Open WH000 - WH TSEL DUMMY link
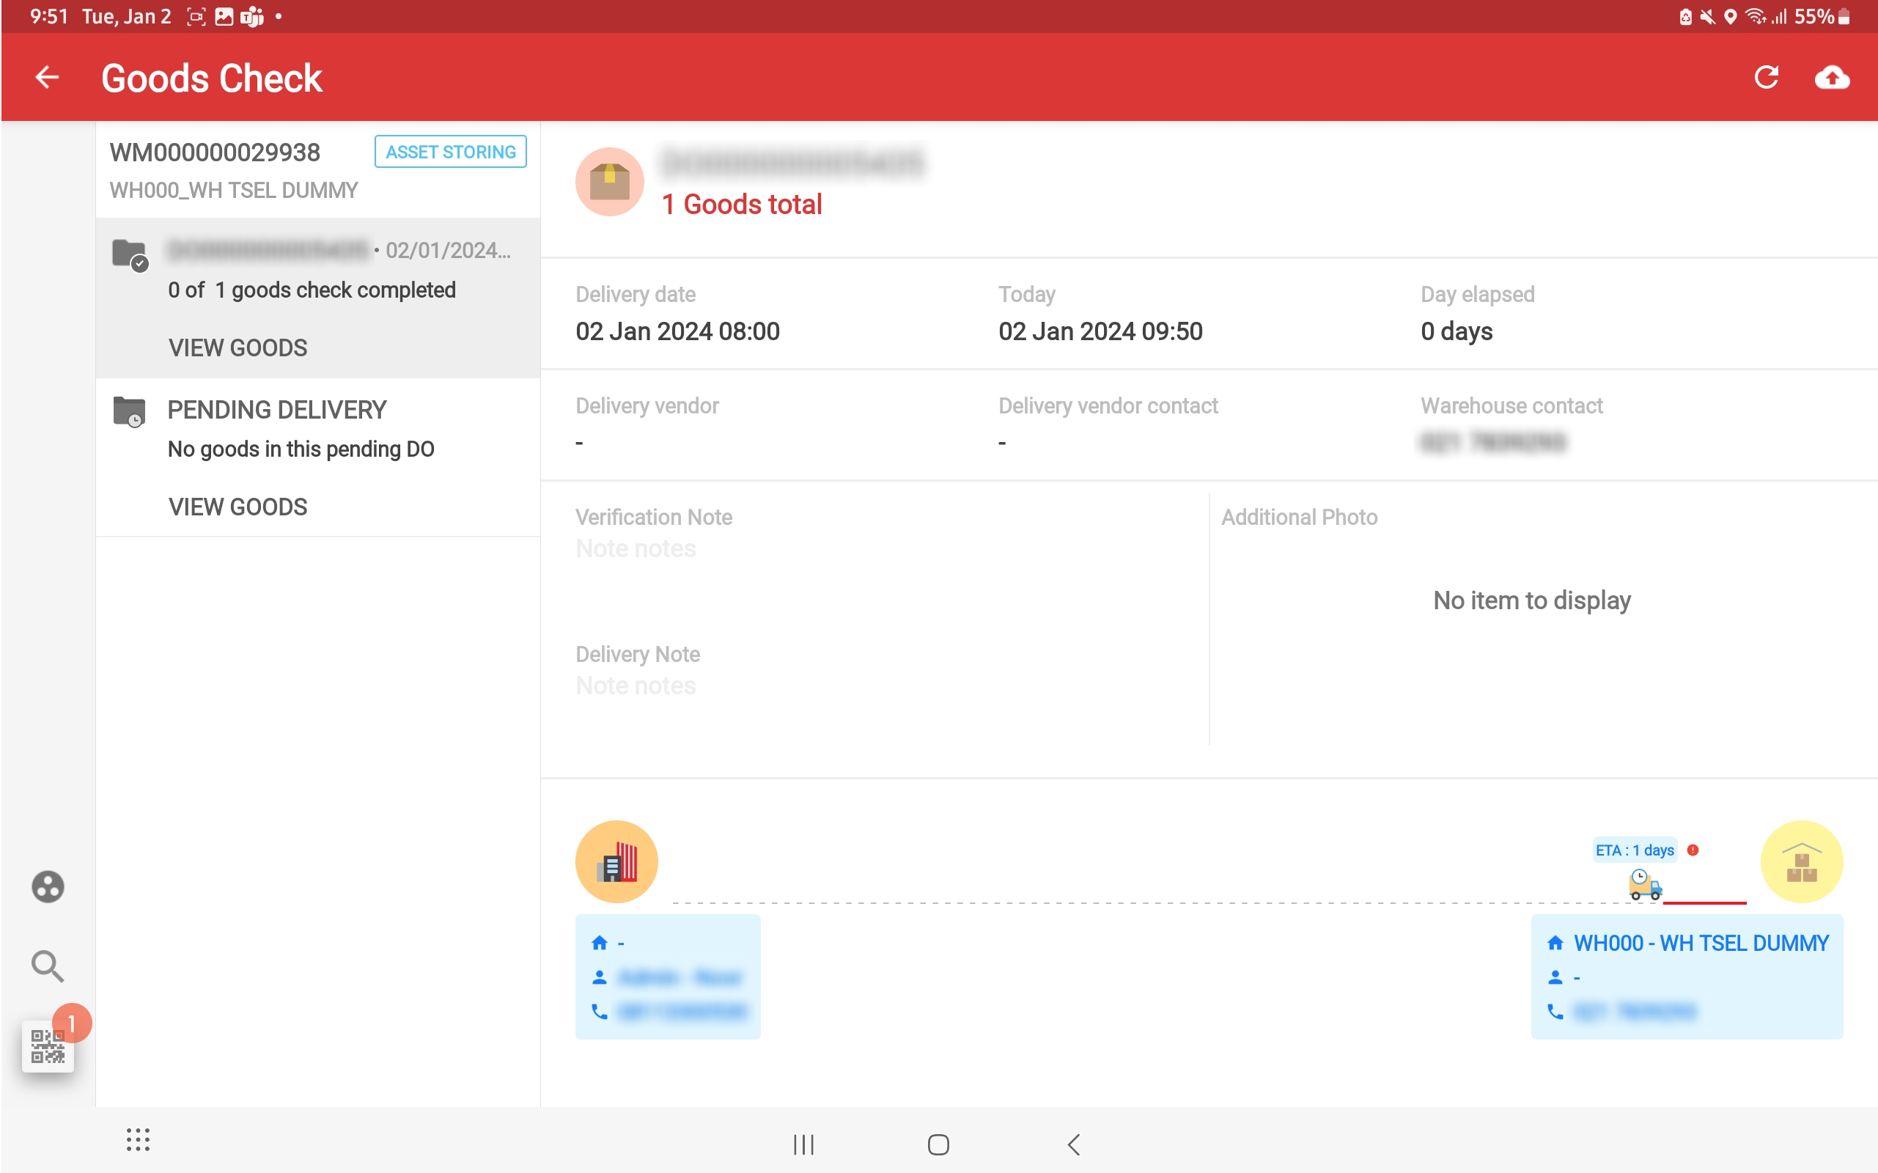The image size is (1878, 1173). pos(1701,944)
